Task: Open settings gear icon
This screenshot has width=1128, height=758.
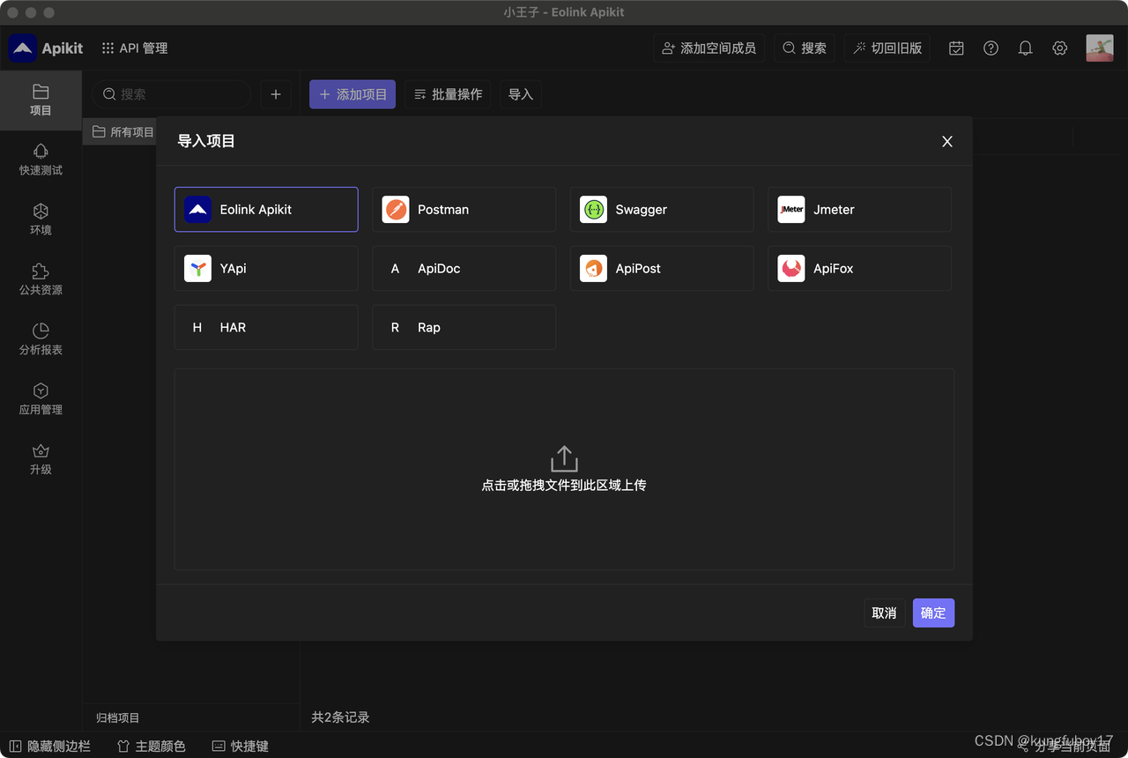Action: [1060, 48]
